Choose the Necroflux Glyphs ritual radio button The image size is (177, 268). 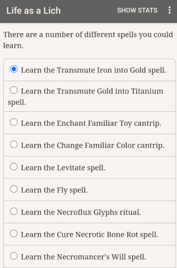14,212
